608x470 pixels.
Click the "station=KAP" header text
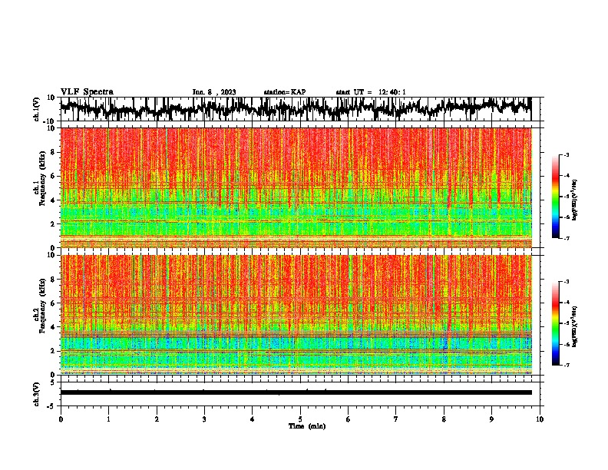click(x=285, y=92)
